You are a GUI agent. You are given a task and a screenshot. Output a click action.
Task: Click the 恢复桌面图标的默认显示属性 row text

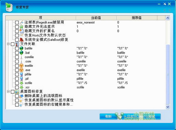tap(49, 100)
